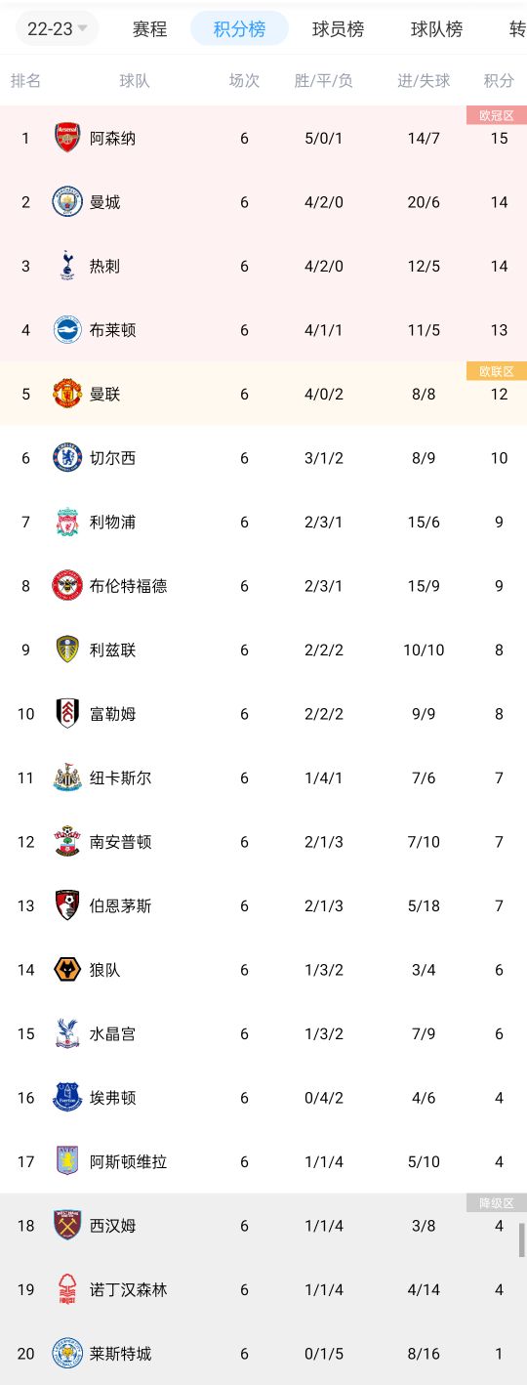Screen dimensions: 527x1385
Task: Tap the Tottenham crest icon
Action: pyautogui.click(x=67, y=266)
